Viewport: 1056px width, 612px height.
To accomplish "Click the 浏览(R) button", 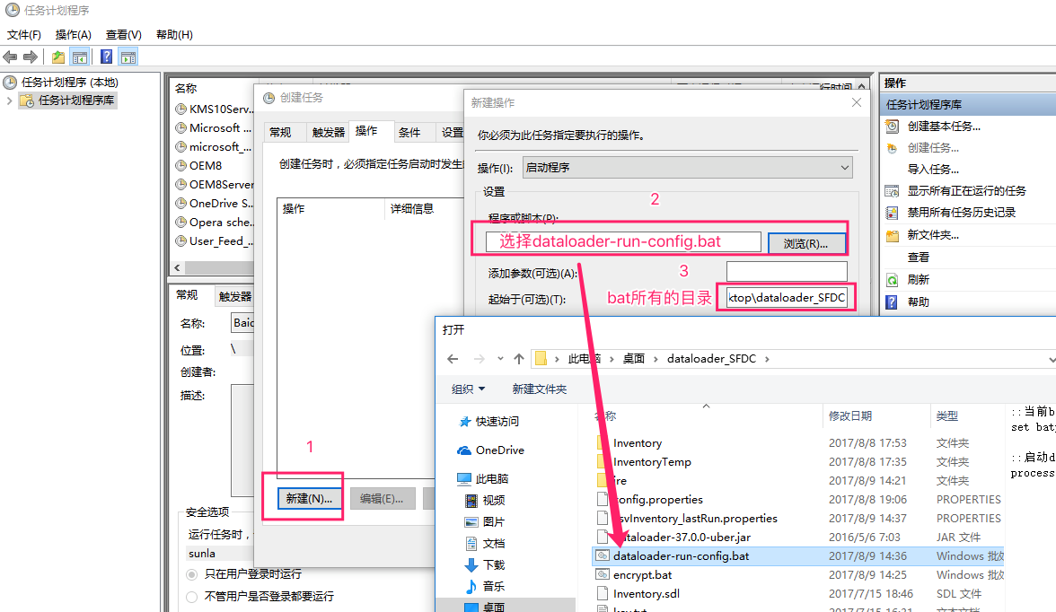I will [x=808, y=240].
